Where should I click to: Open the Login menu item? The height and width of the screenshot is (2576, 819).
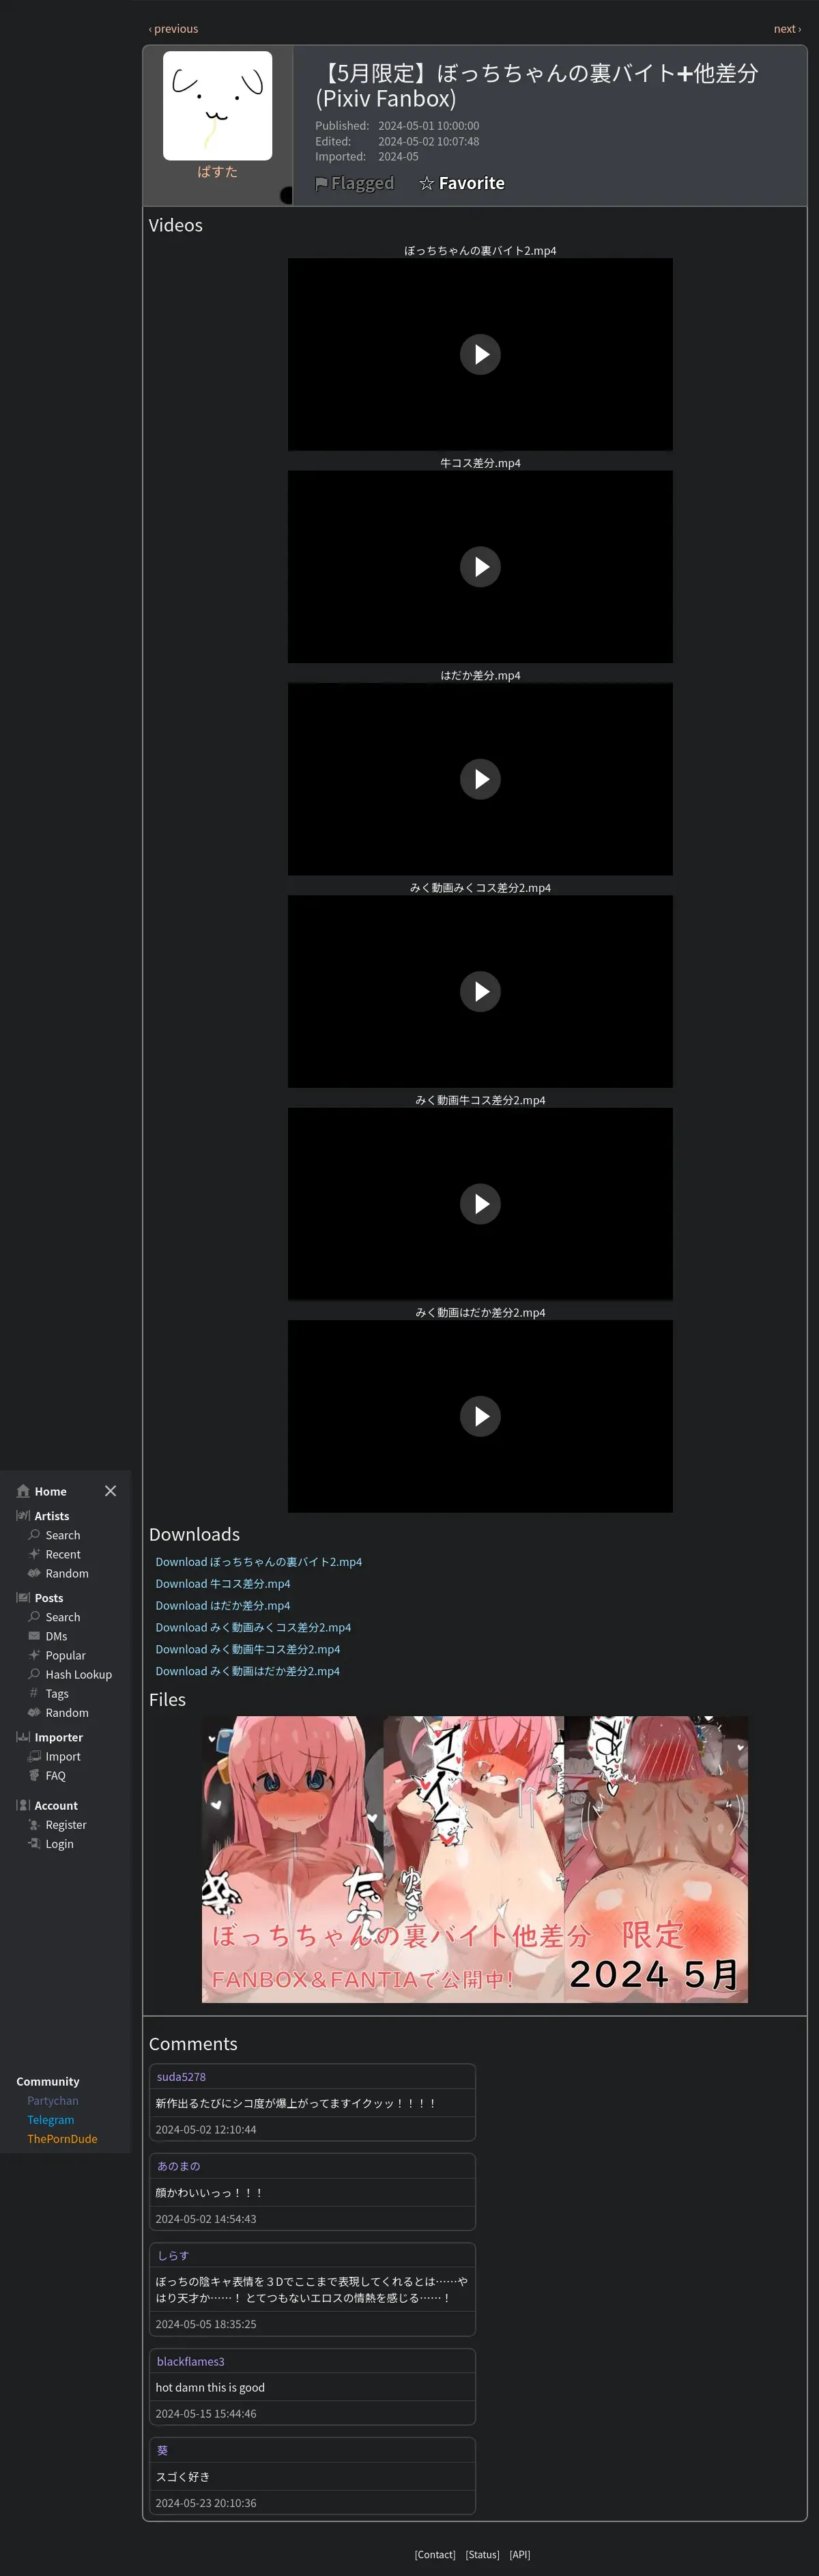[x=59, y=1844]
